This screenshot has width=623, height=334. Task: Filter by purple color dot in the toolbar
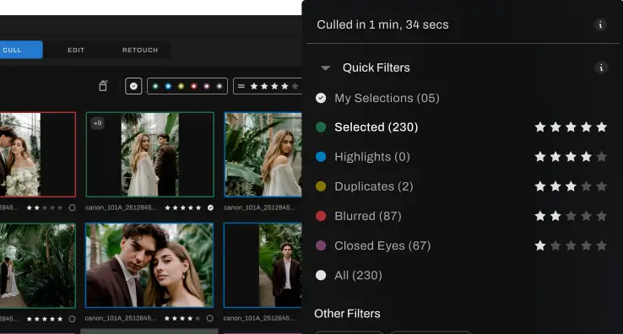[206, 86]
